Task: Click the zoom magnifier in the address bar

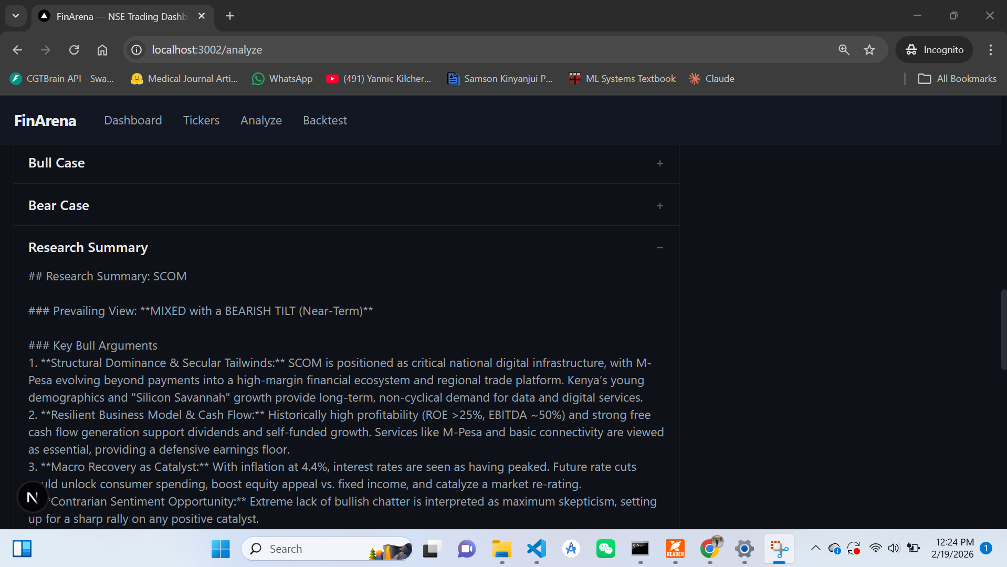Action: [x=843, y=49]
